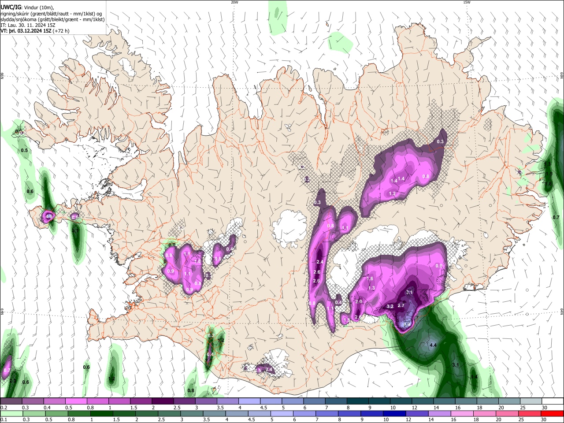Click the '30' label on the rain scale
Image resolution: width=564 pixels, height=423 pixels.
[544, 419]
